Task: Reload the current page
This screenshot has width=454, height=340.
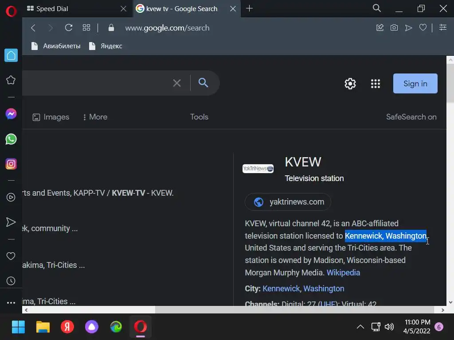Action: [x=69, y=28]
